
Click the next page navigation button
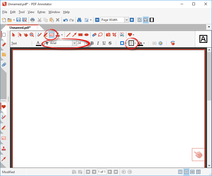point(110,172)
